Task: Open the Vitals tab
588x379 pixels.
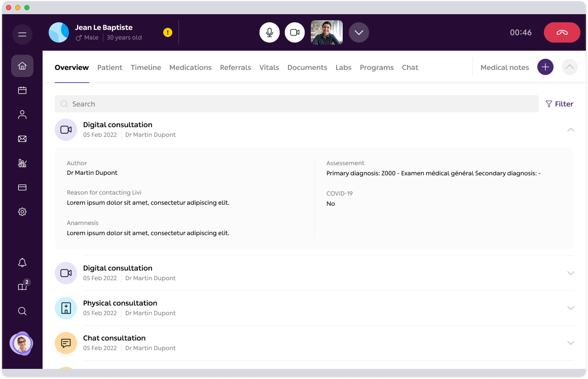Action: pyautogui.click(x=269, y=67)
